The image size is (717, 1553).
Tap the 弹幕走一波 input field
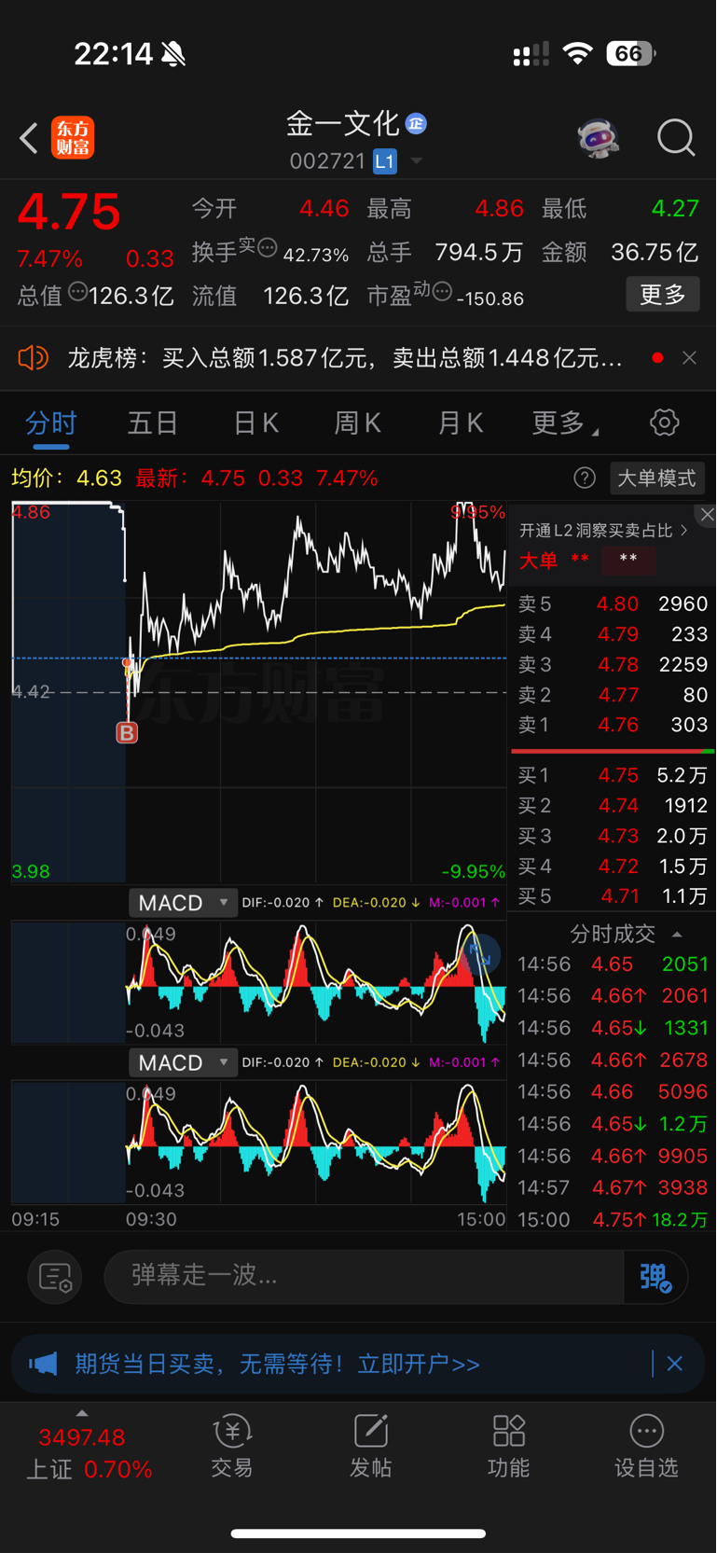click(x=364, y=1276)
